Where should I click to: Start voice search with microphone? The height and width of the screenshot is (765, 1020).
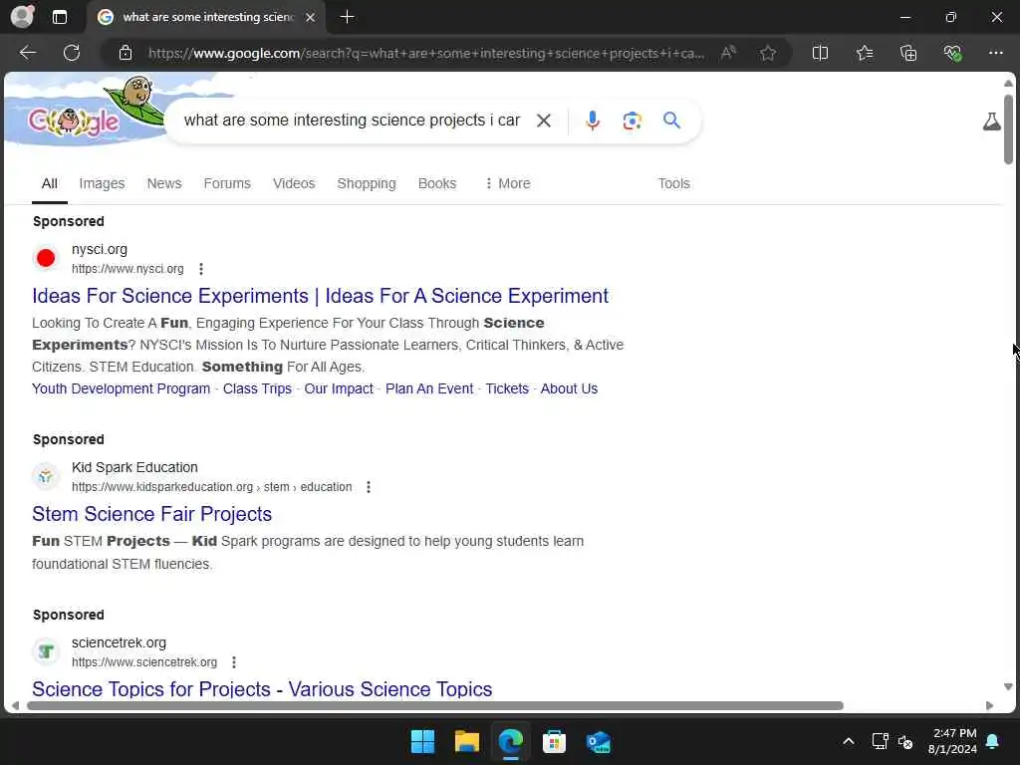[x=592, y=121]
